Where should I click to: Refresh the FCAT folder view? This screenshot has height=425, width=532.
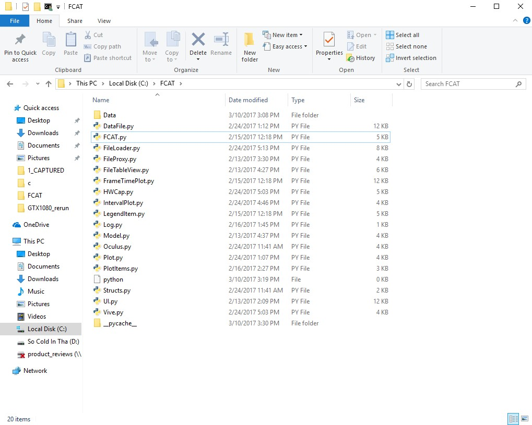click(x=409, y=84)
